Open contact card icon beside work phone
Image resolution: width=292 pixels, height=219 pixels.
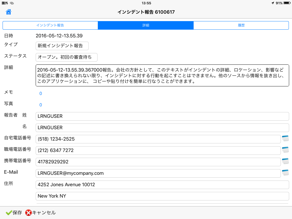285,150
